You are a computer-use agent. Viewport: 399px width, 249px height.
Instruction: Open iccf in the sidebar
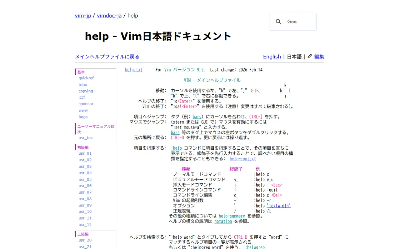click(82, 97)
